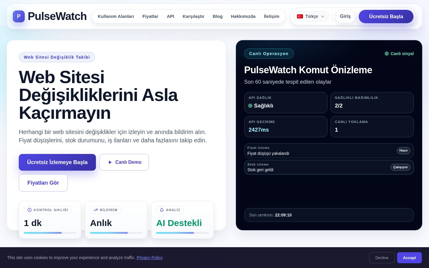Open İletişim in navigation
The image size is (429, 268).
(x=271, y=16)
